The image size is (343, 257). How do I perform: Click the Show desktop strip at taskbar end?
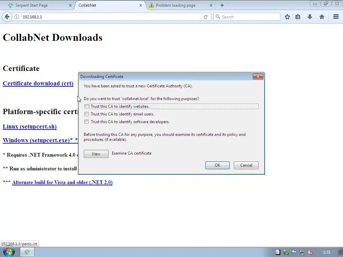[341, 252]
